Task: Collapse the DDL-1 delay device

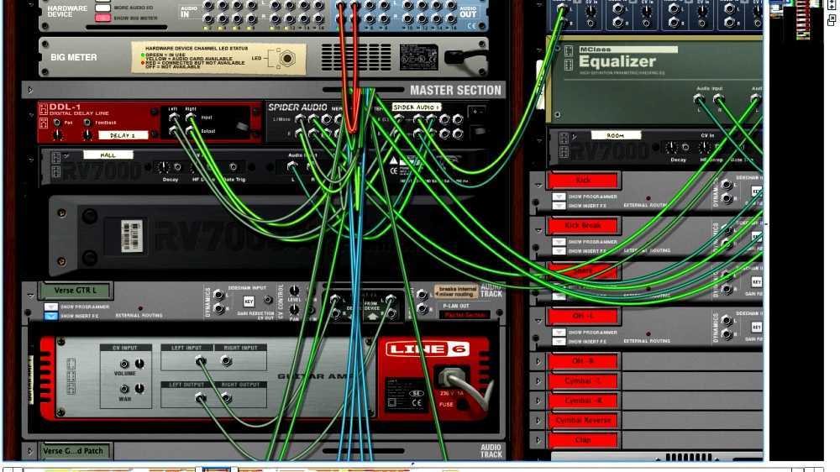Action: 31,114
